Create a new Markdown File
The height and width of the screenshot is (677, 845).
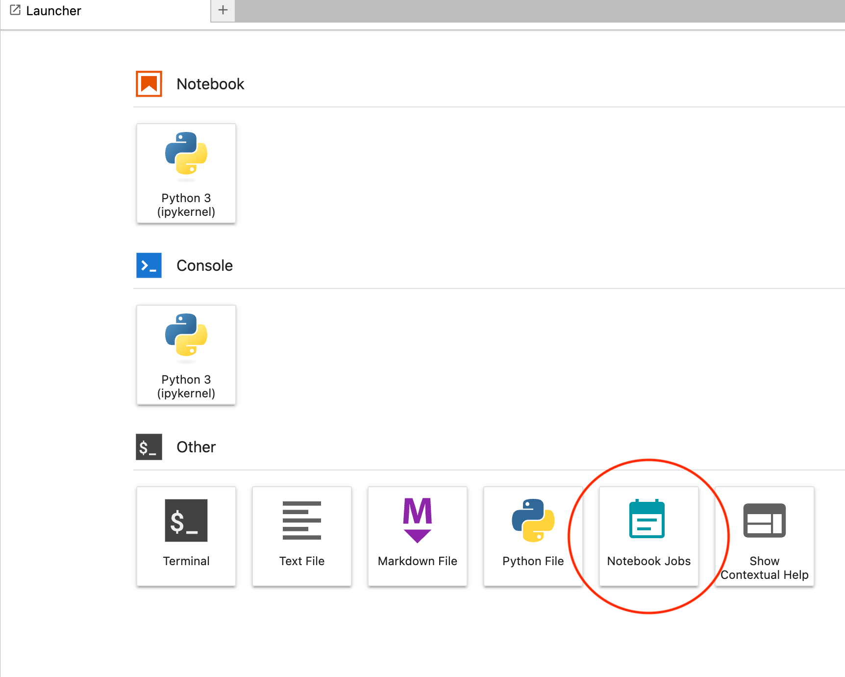click(418, 536)
